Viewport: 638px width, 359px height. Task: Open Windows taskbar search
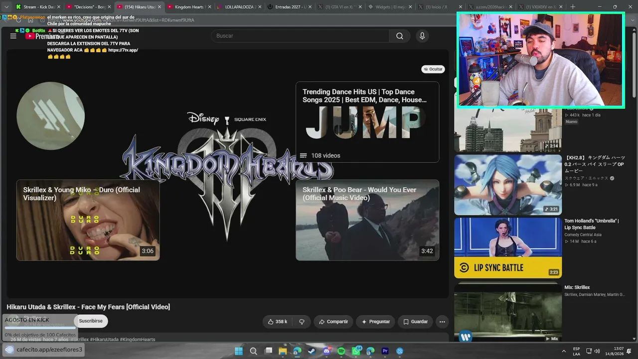tap(253, 351)
